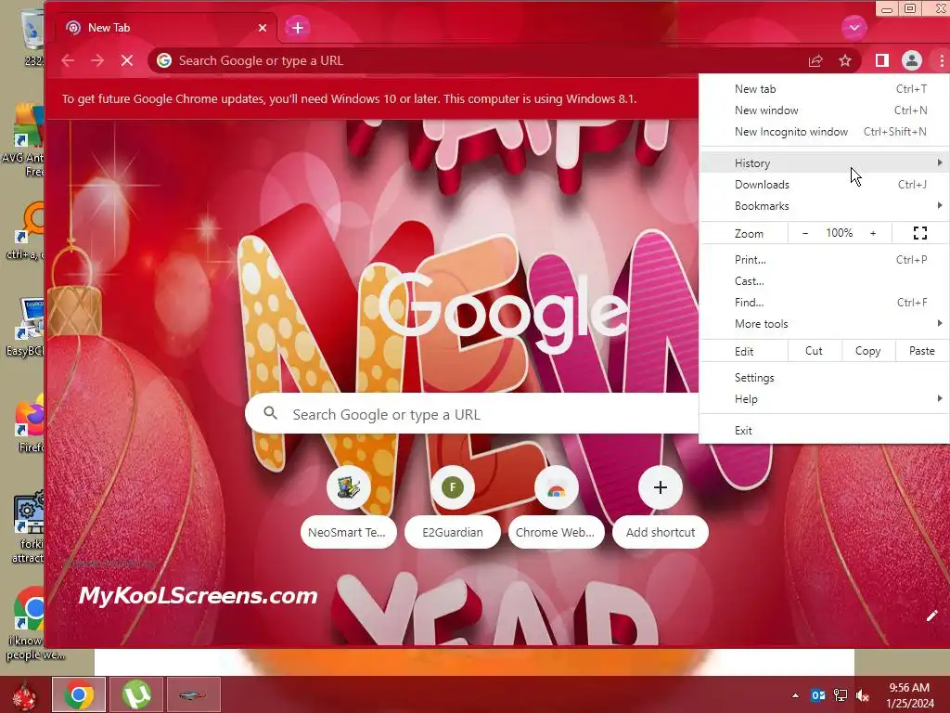Viewport: 950px width, 713px height.
Task: Expand the More tools submenu
Action: (825, 324)
